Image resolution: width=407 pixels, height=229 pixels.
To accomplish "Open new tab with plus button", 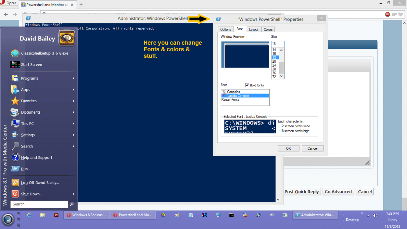I will [81, 5].
